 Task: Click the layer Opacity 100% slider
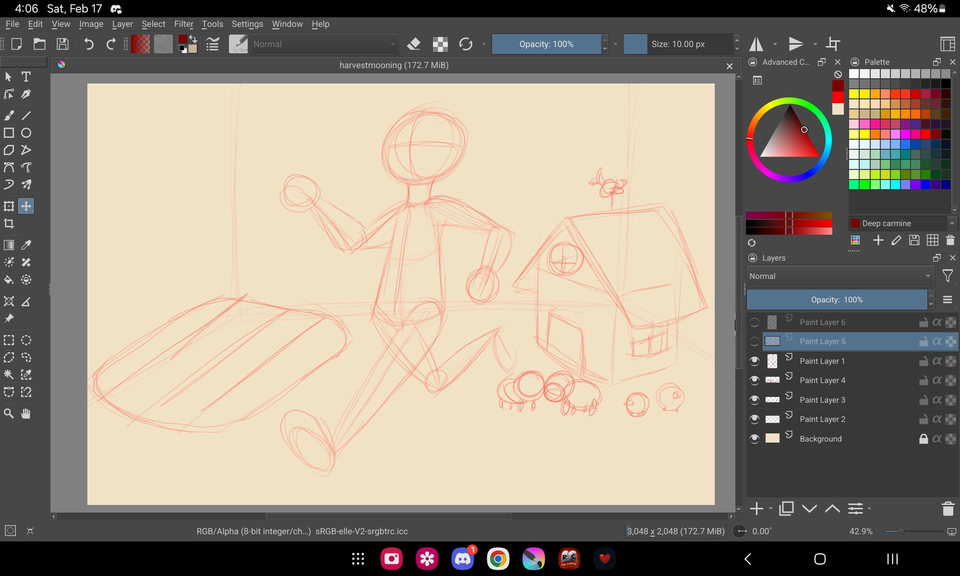tap(837, 300)
